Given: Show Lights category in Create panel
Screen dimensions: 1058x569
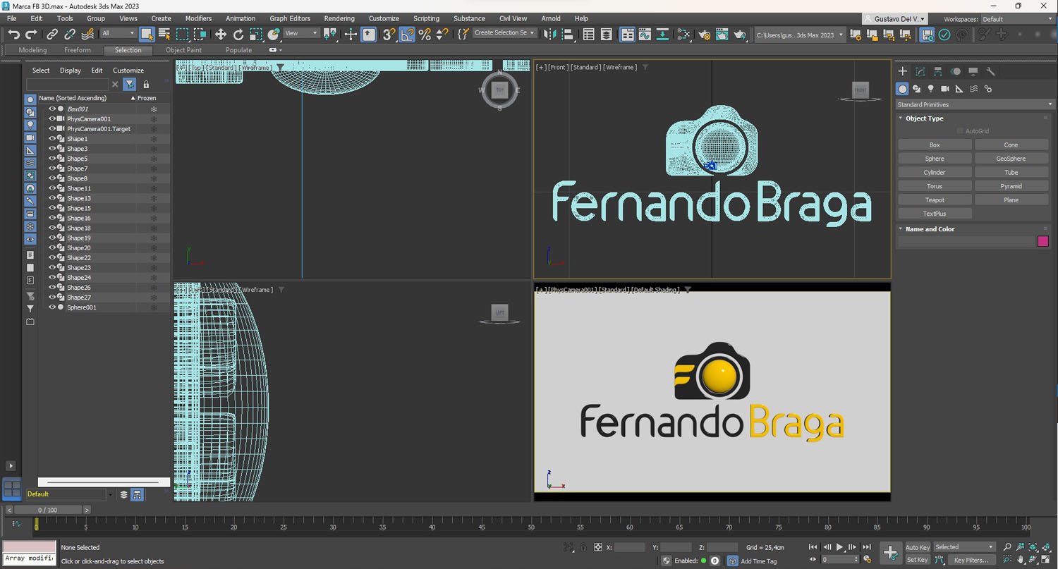Looking at the screenshot, I should [x=931, y=89].
